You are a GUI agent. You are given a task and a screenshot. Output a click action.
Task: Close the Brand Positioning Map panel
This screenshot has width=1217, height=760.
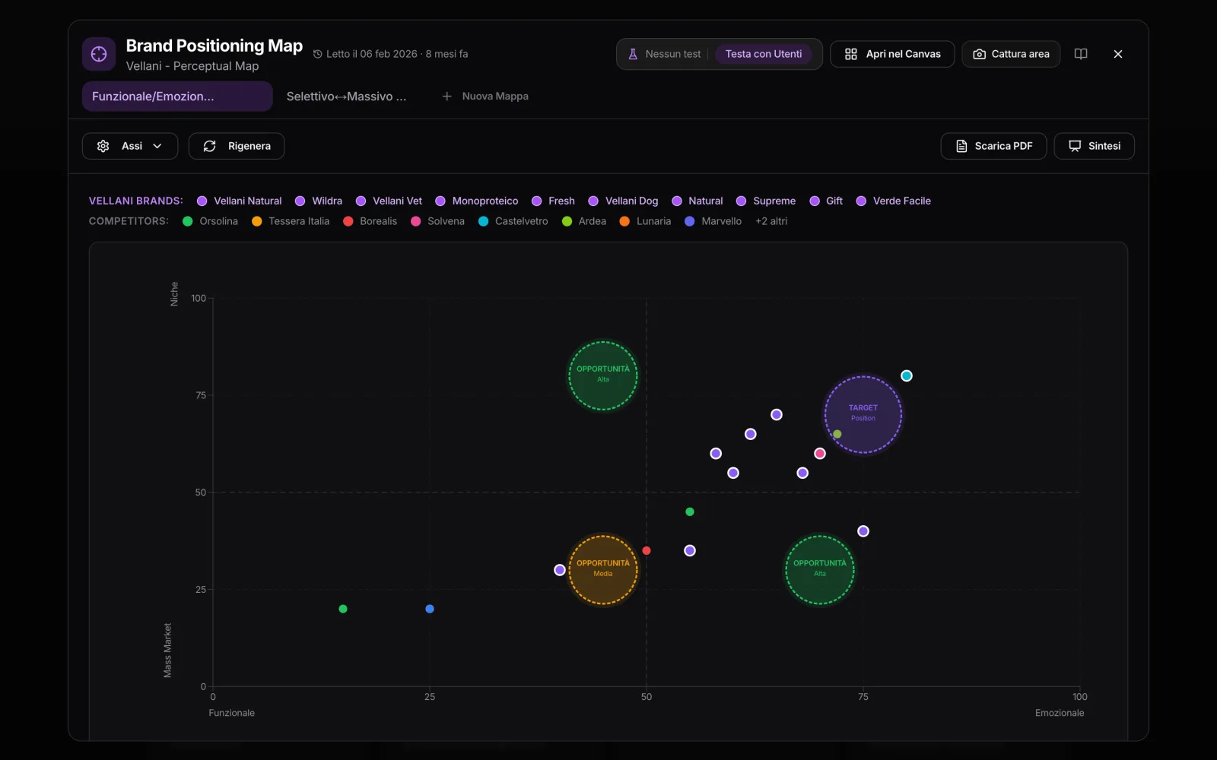click(x=1118, y=54)
